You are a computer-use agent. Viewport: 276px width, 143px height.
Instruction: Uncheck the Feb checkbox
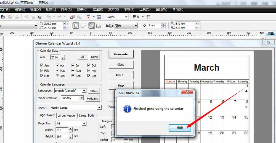tap(42, 70)
